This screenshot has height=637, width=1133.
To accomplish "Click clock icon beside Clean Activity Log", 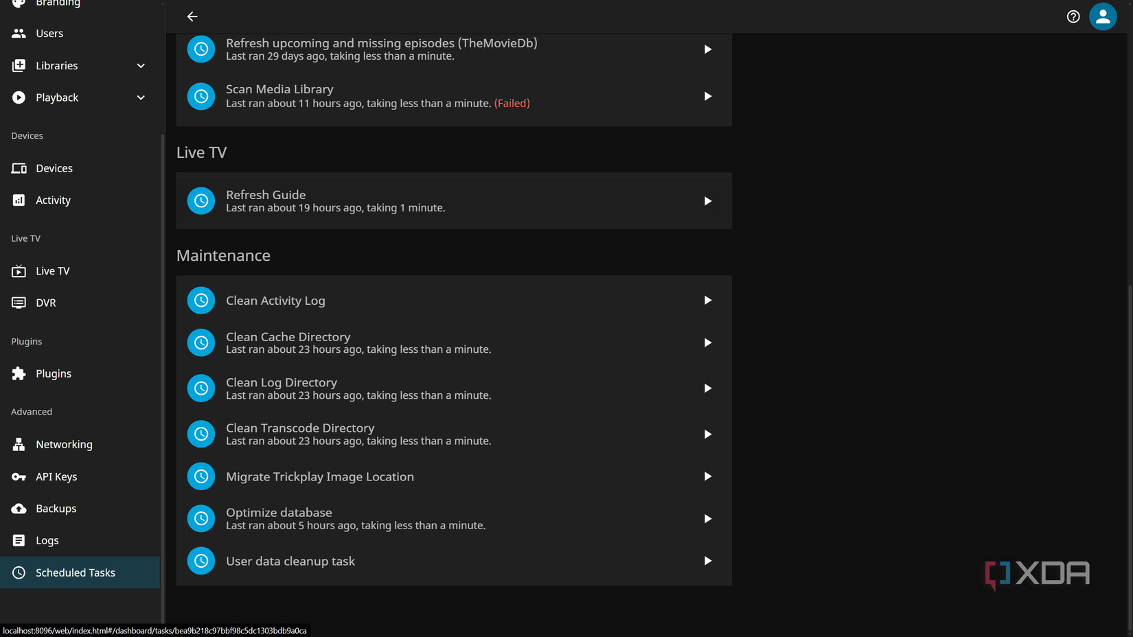I will (201, 300).
